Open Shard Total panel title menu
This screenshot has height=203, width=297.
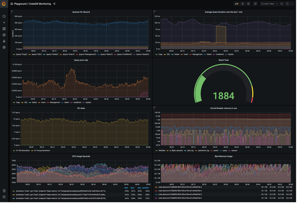[x=223, y=60]
